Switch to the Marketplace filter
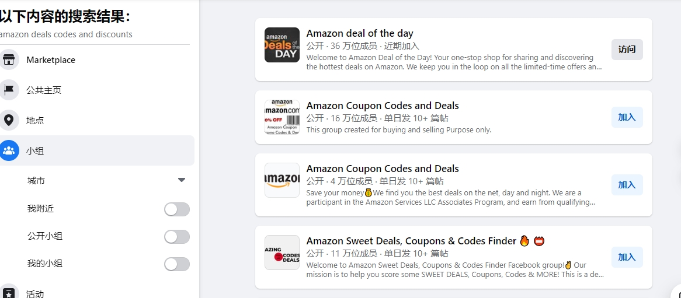681x298 pixels. point(97,60)
